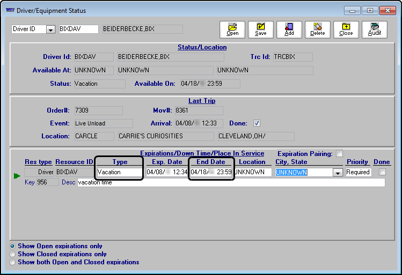Click the End Date field
The width and height of the screenshot is (402, 275).
[x=211, y=172]
